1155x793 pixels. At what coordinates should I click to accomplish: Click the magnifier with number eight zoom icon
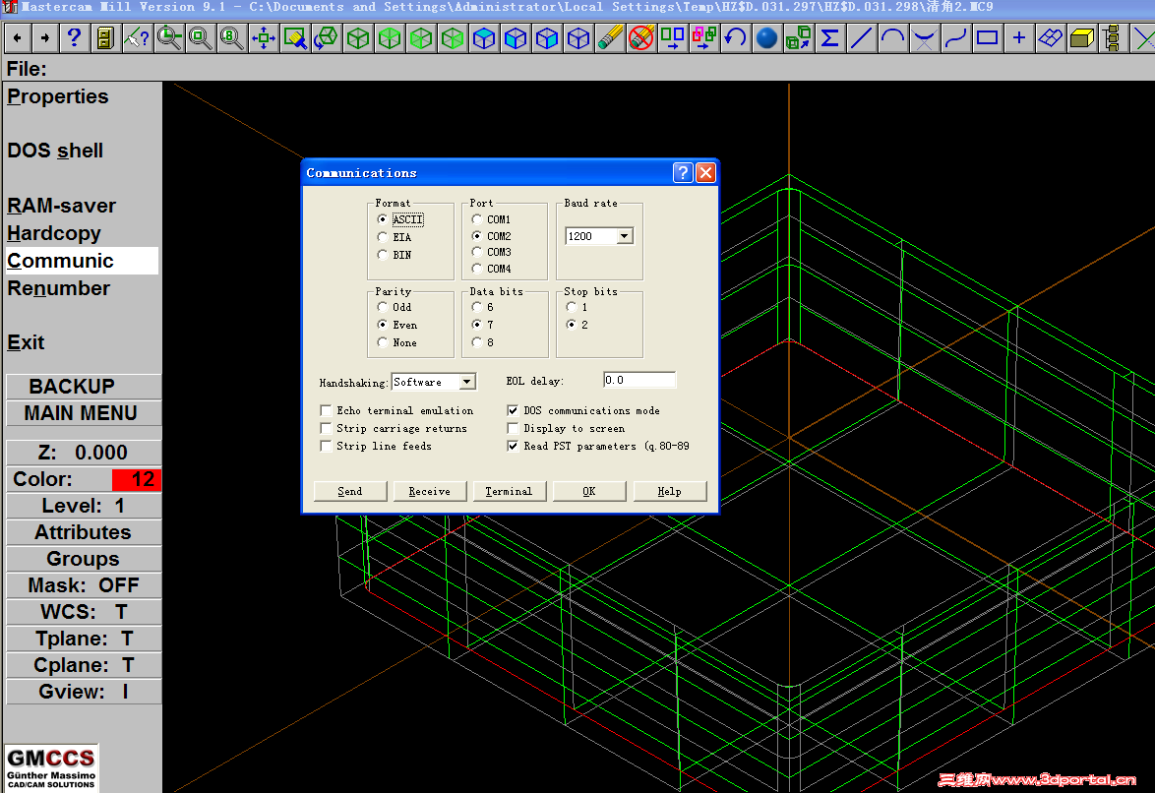coord(231,37)
